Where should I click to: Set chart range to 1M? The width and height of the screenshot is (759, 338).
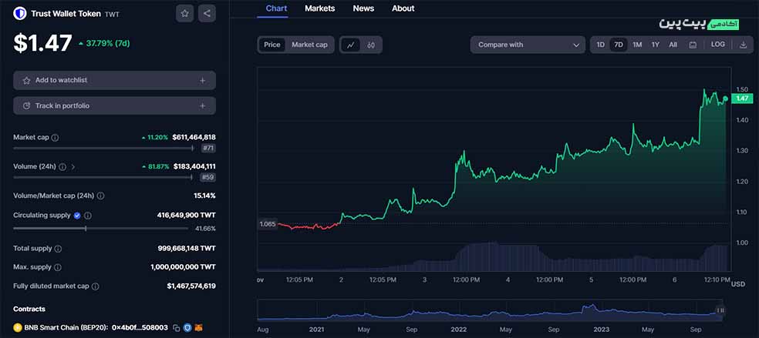[637, 45]
